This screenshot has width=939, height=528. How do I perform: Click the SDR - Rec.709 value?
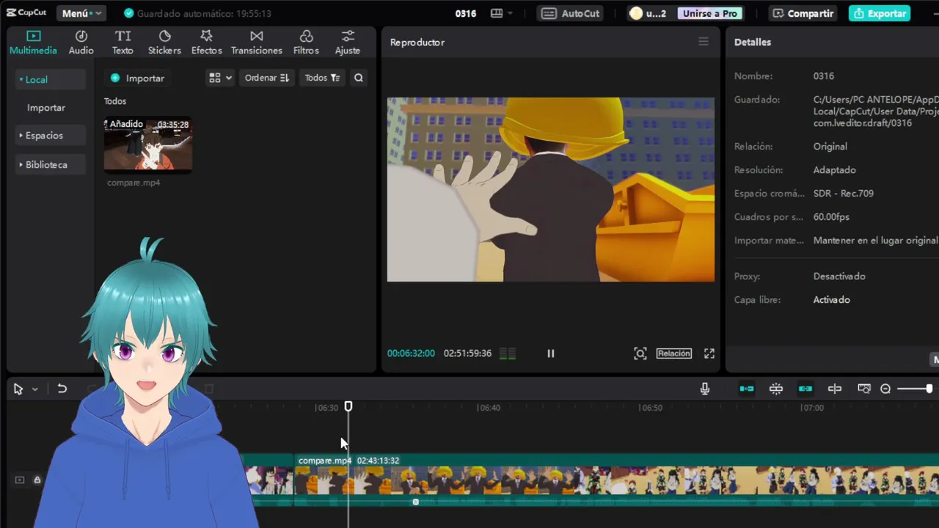click(x=844, y=194)
